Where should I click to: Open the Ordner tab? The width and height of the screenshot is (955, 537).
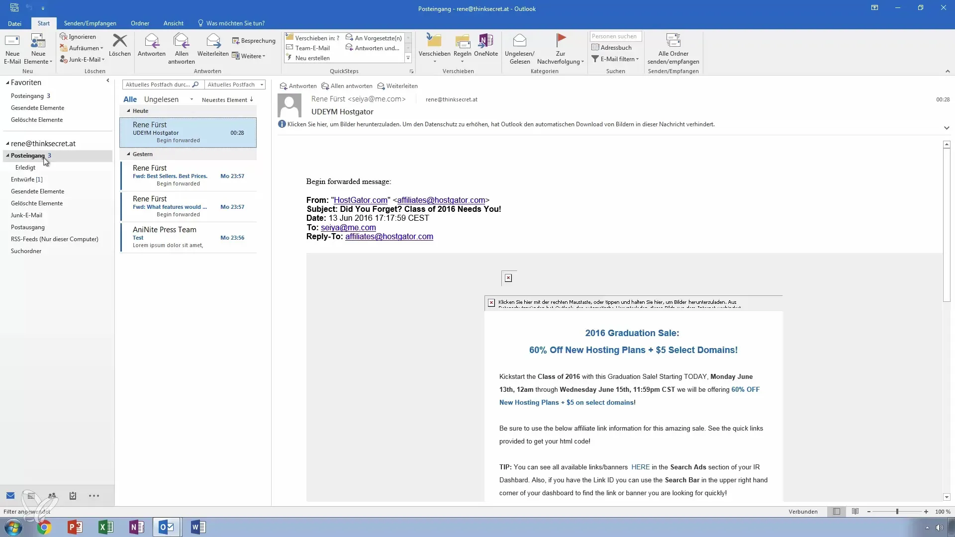tap(140, 23)
